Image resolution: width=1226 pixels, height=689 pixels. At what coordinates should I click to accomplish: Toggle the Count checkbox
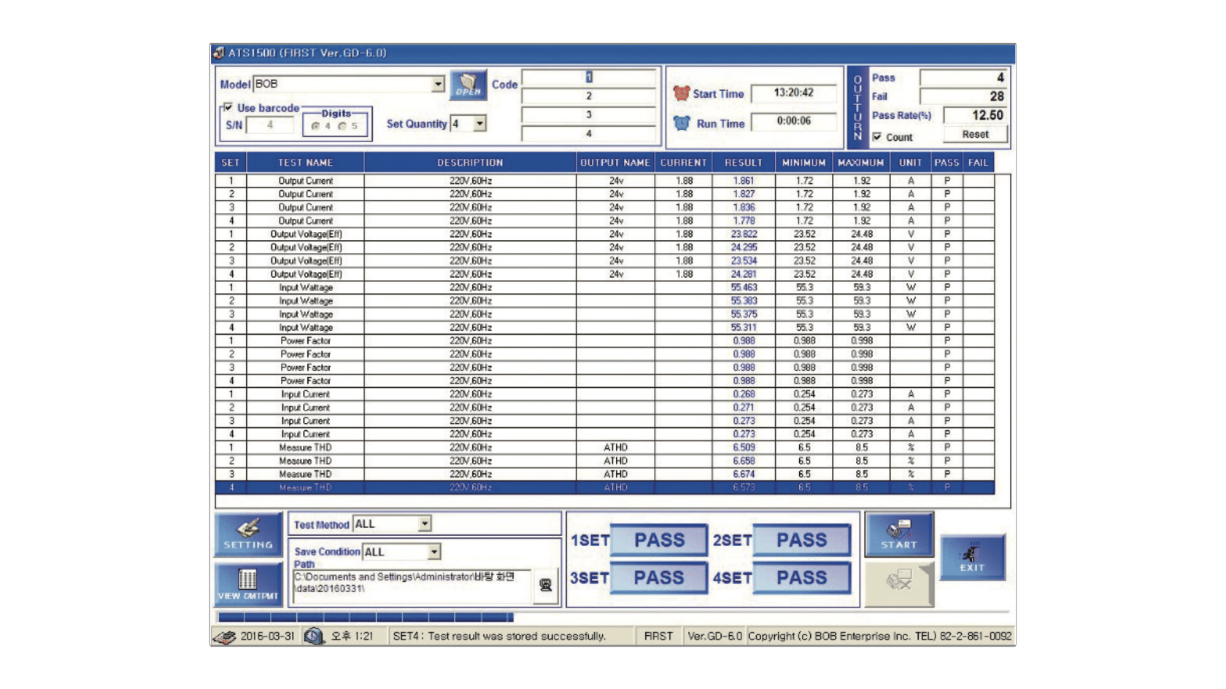pos(877,137)
